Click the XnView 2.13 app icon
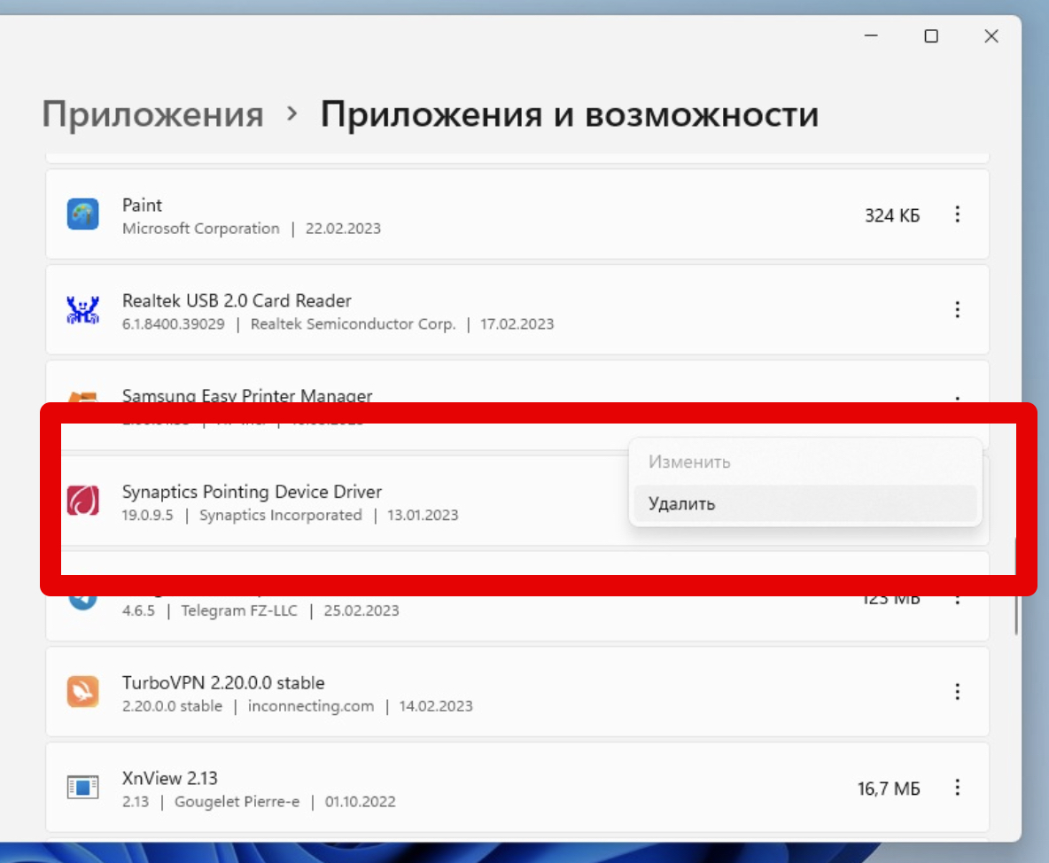Image resolution: width=1049 pixels, height=863 pixels. (83, 788)
